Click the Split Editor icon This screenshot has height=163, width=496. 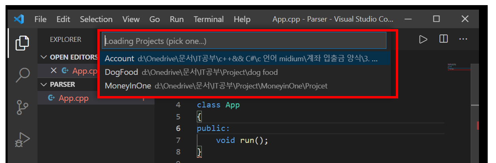(443, 39)
